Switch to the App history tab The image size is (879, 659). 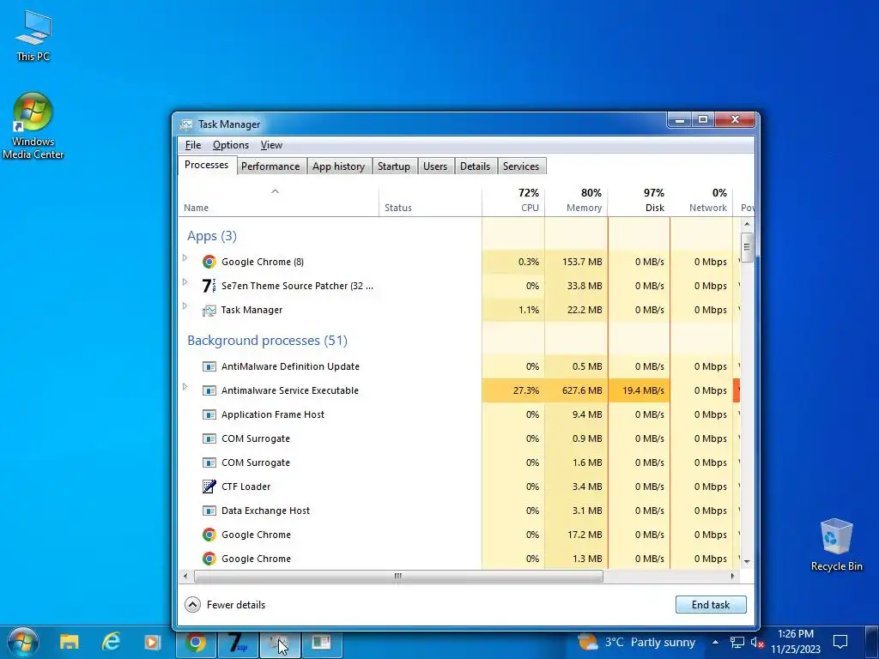click(338, 166)
